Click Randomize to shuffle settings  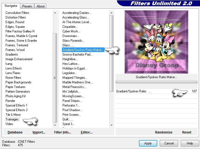(164, 132)
